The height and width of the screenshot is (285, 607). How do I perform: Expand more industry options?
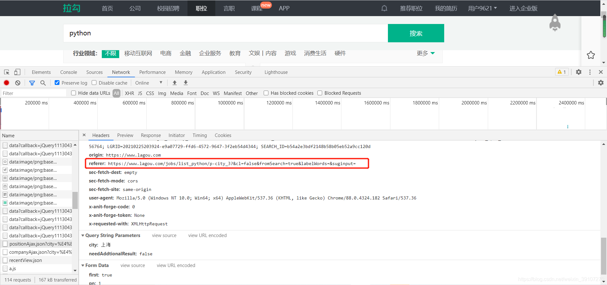(x=426, y=53)
